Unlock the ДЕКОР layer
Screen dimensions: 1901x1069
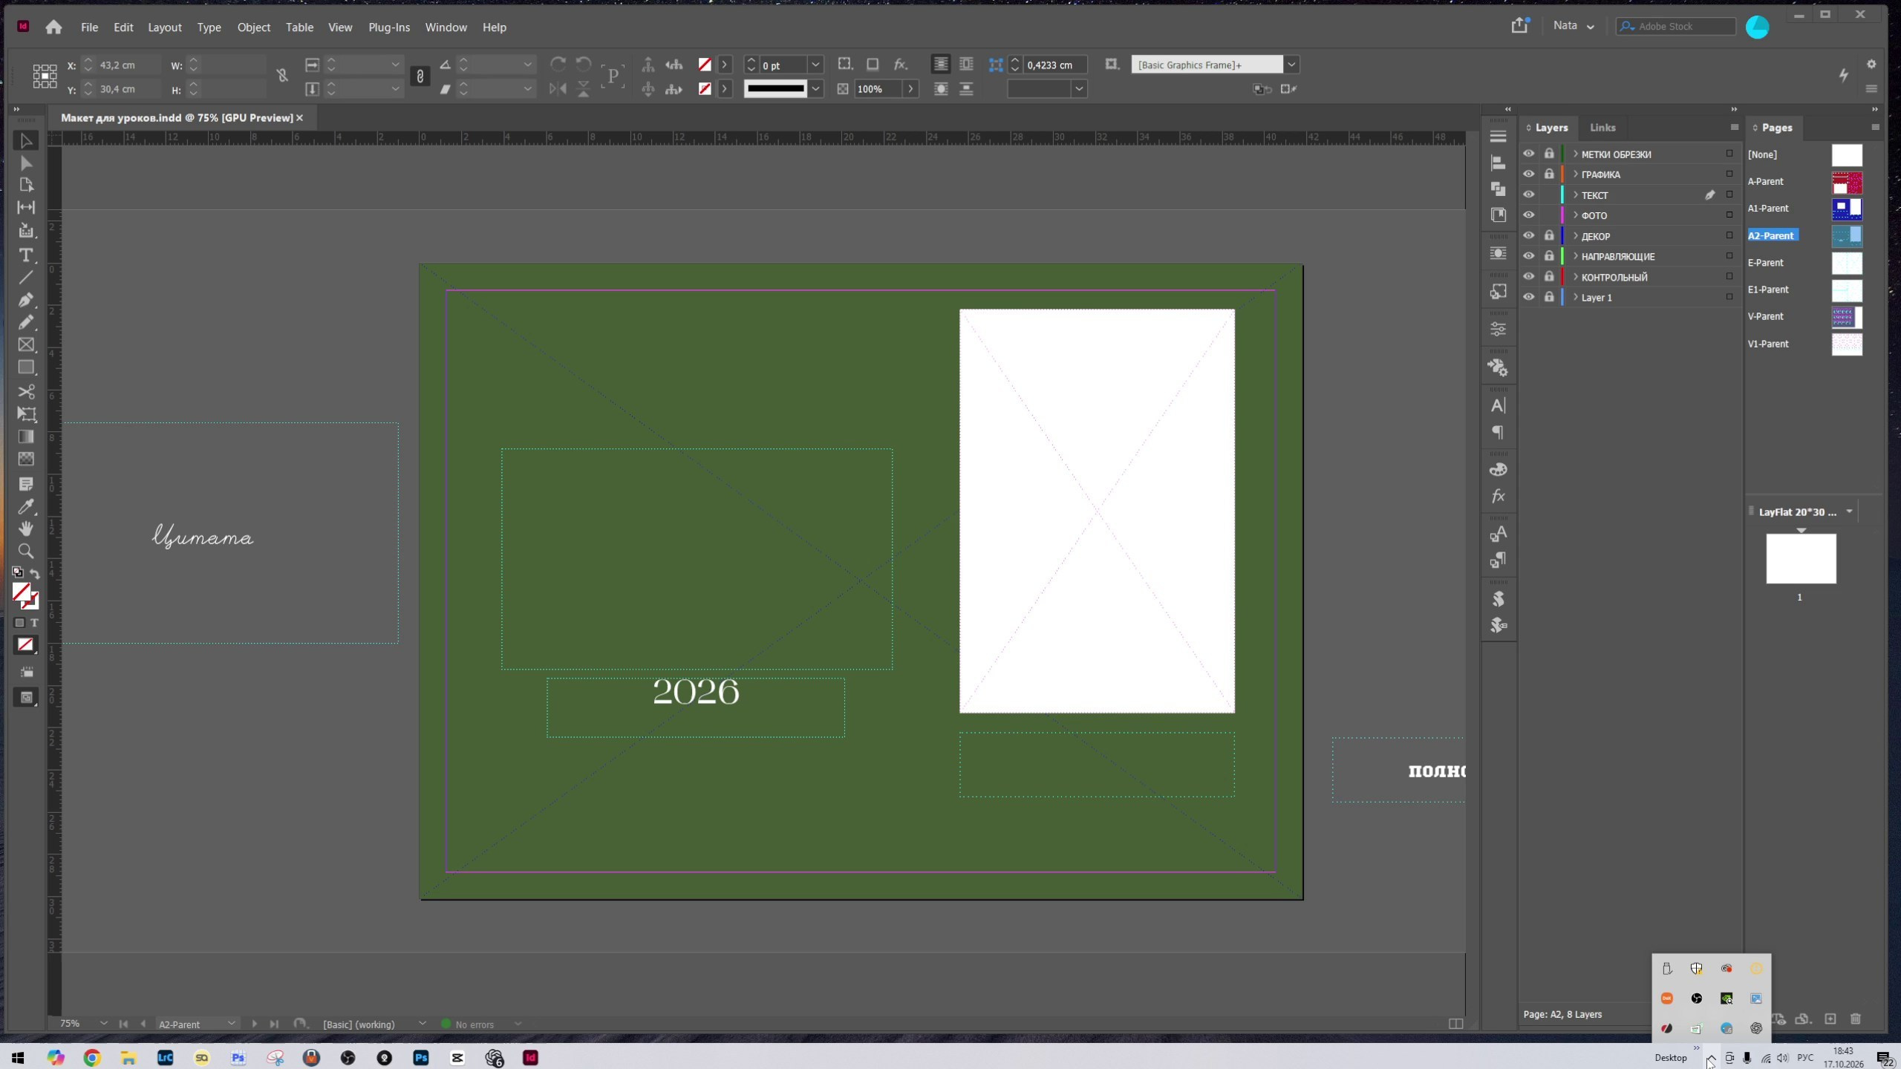click(x=1549, y=235)
